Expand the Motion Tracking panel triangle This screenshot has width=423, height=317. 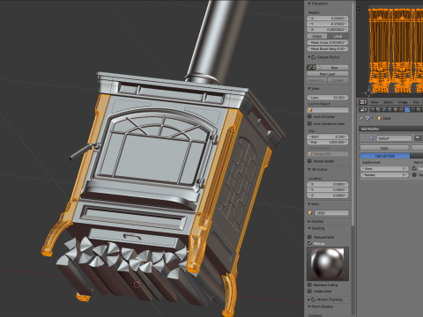click(309, 299)
